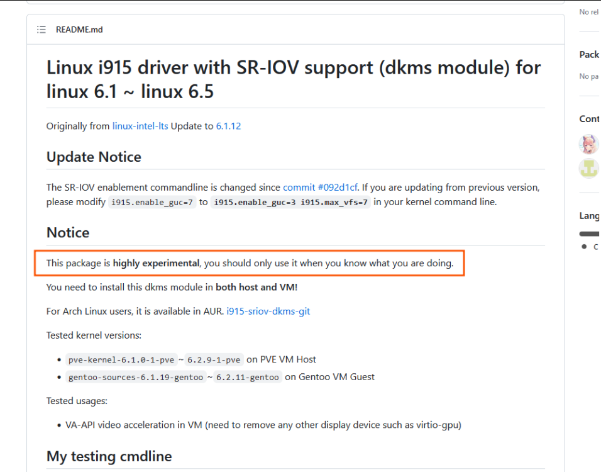Image resolution: width=601 pixels, height=472 pixels.
Task: Click the gentoo-sources-6.1.19-gentoo code text
Action: [136, 377]
